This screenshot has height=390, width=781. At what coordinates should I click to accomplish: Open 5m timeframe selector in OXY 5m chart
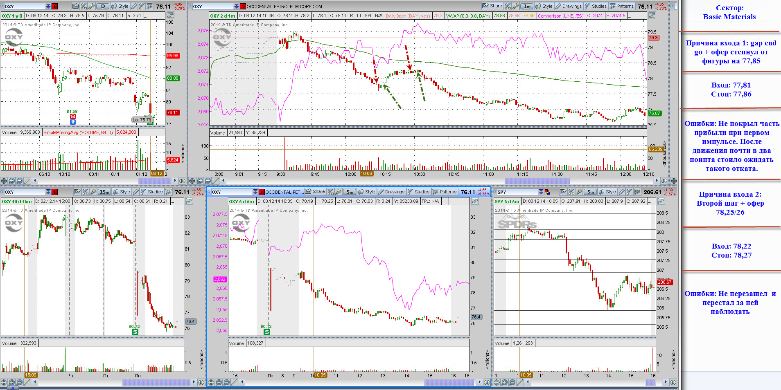[x=350, y=192]
